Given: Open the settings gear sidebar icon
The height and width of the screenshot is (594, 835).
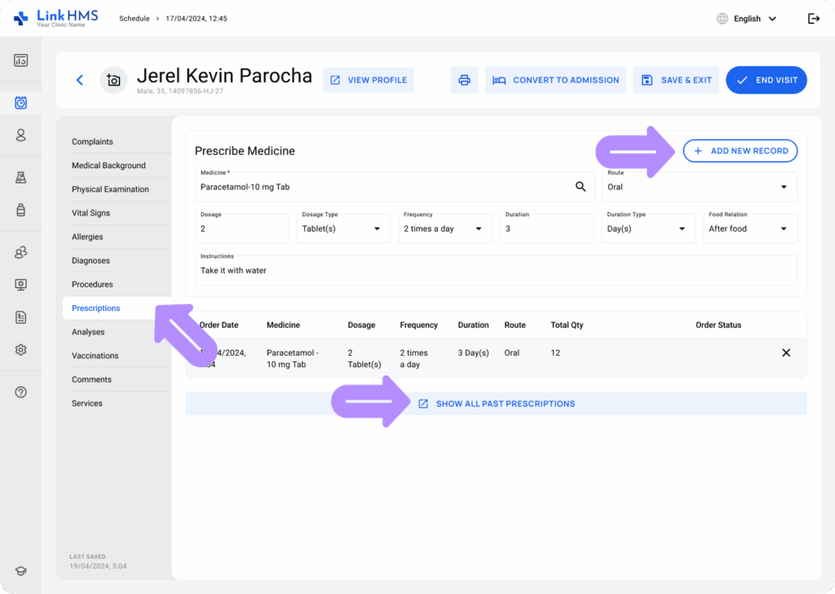Looking at the screenshot, I should 21,349.
